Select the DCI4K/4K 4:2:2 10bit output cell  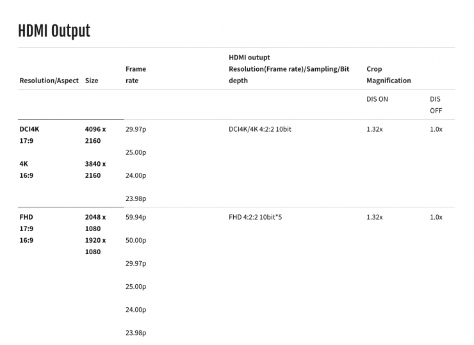pyautogui.click(x=260, y=129)
